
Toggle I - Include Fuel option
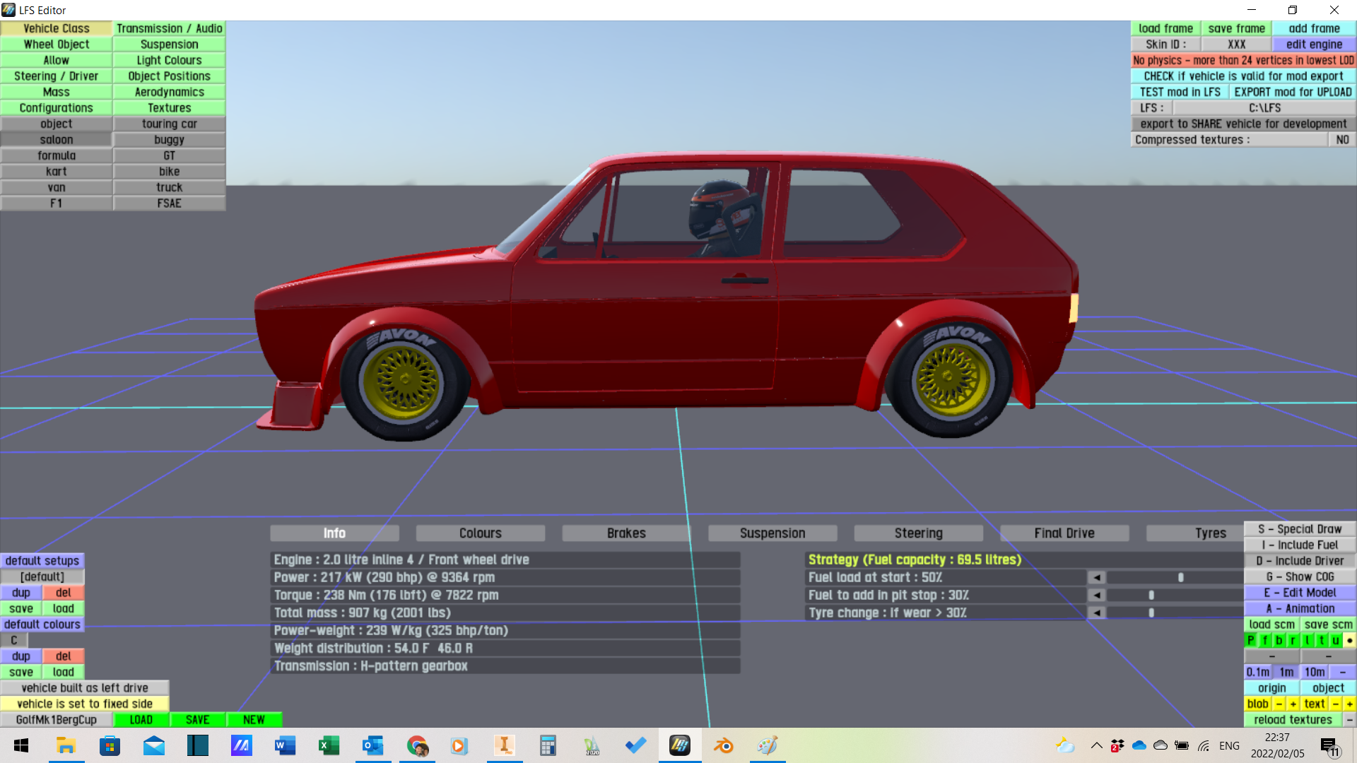coord(1299,545)
